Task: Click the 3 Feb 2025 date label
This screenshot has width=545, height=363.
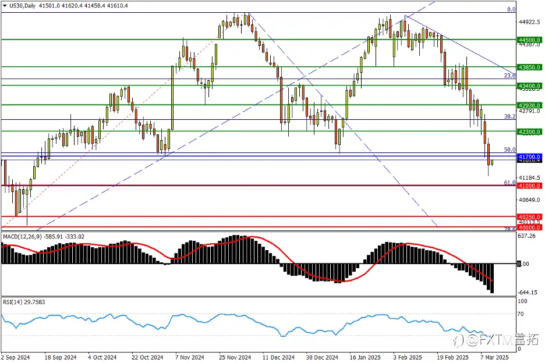Action: 408,357
